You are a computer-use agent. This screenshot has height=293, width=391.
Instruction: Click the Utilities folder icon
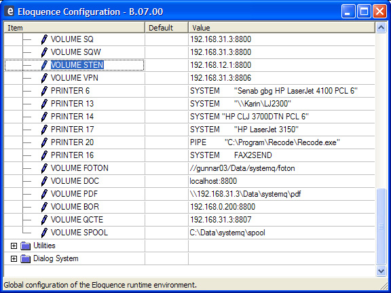25,246
